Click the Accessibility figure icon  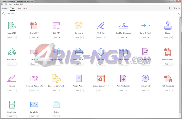(x=145, y=78)
